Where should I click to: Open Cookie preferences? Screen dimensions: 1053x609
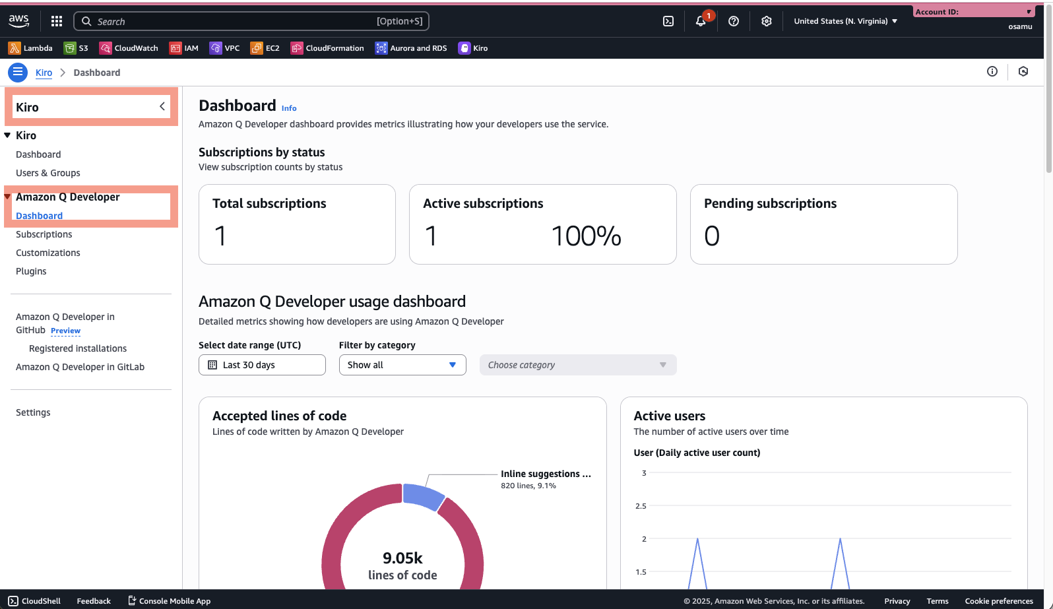point(999,601)
